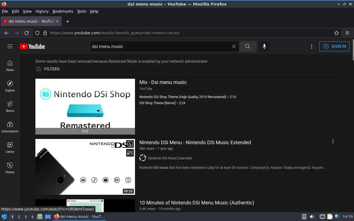Image resolution: width=354 pixels, height=221 pixels.
Task: Open Explore in the sidebar
Action: coord(10,86)
